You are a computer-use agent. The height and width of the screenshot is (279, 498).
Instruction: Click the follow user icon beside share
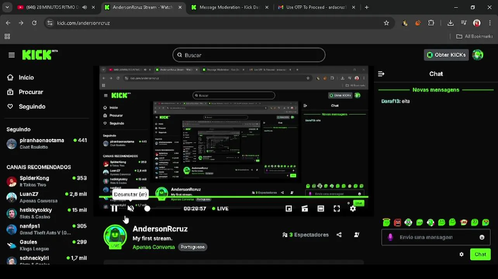(x=357, y=234)
